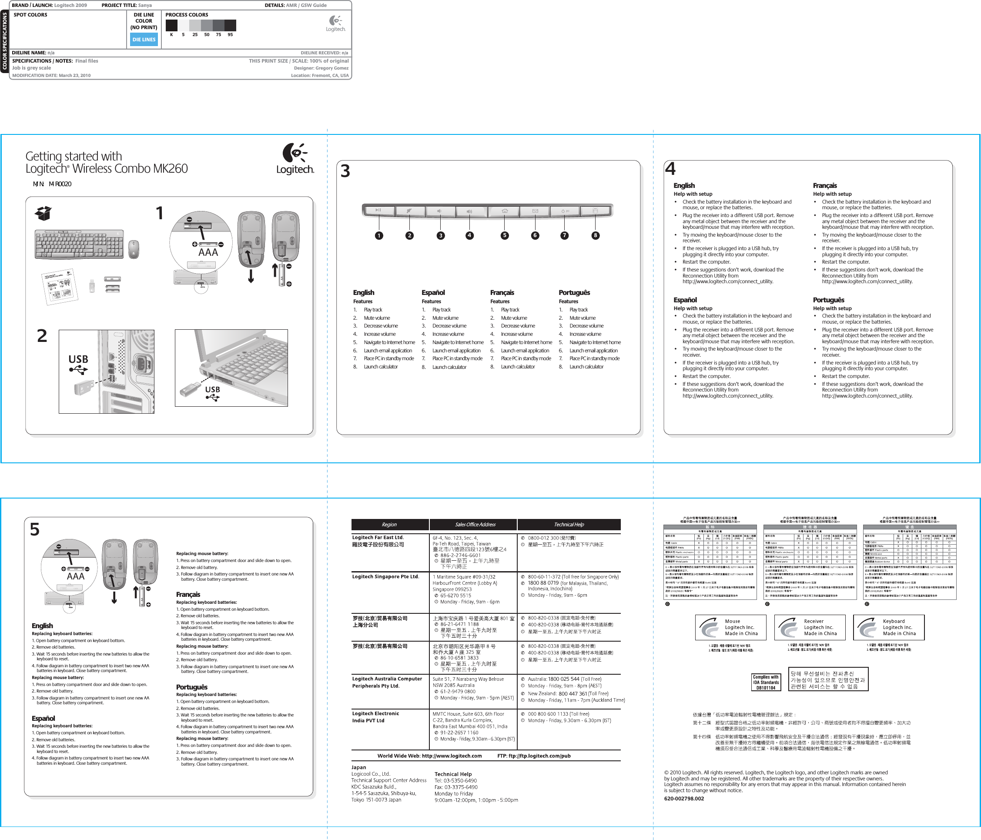Click the Logitech logo in the color specifications header
Viewport: 981px width, 840px height.
pyautogui.click(x=336, y=23)
